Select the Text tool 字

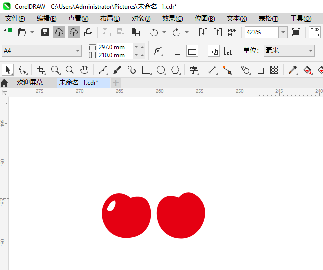pyautogui.click(x=194, y=70)
